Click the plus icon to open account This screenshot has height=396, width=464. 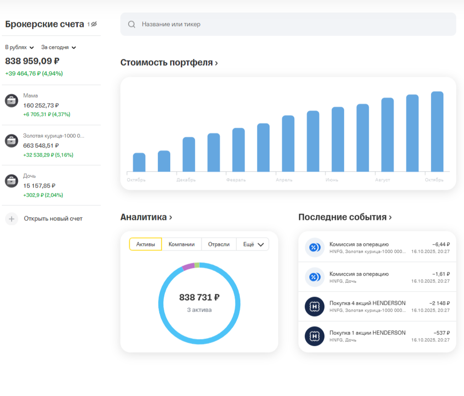[x=11, y=219]
